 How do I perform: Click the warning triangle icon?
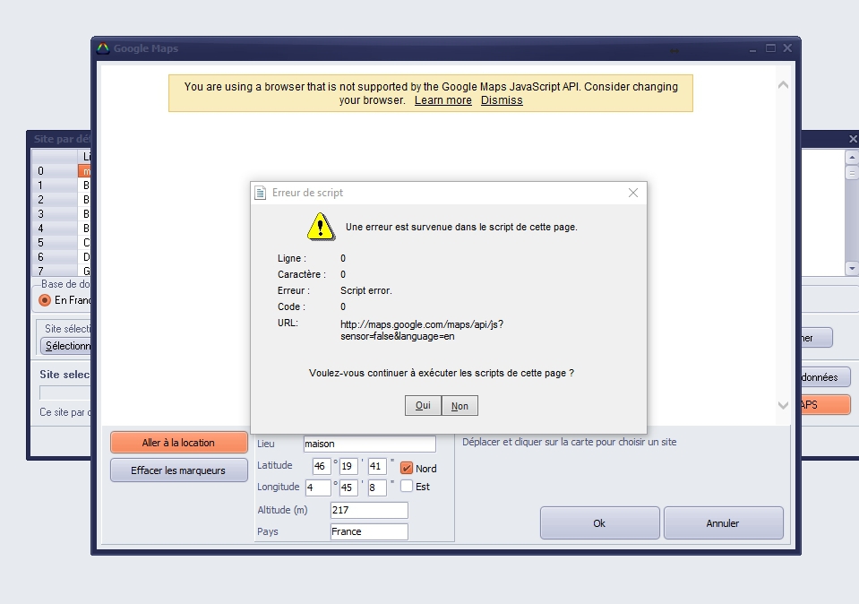click(321, 227)
